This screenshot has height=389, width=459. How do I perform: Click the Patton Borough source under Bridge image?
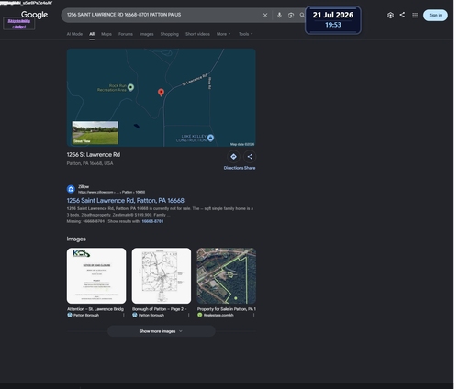pyautogui.click(x=86, y=315)
